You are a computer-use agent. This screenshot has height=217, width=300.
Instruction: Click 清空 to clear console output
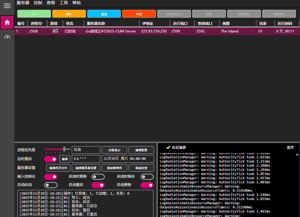click(x=290, y=148)
